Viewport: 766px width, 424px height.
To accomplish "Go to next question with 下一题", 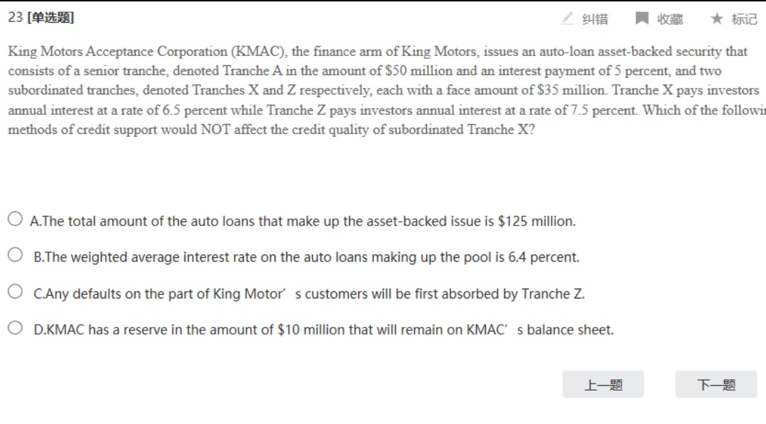I will (716, 384).
